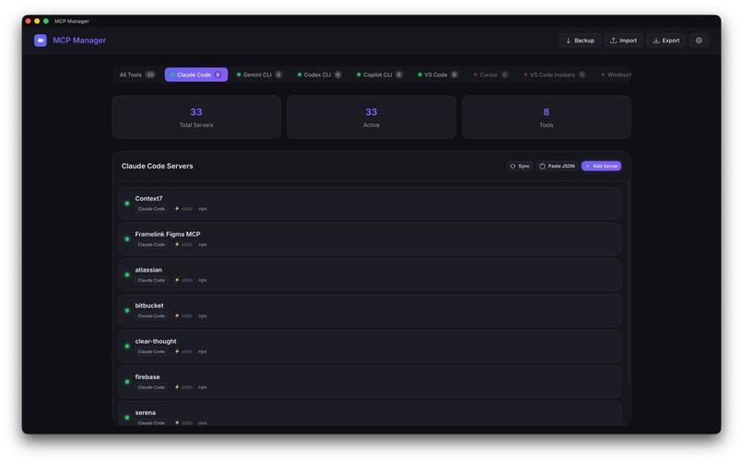Click the Claude Code tag under atlassian
The image size is (743, 463).
click(x=151, y=280)
